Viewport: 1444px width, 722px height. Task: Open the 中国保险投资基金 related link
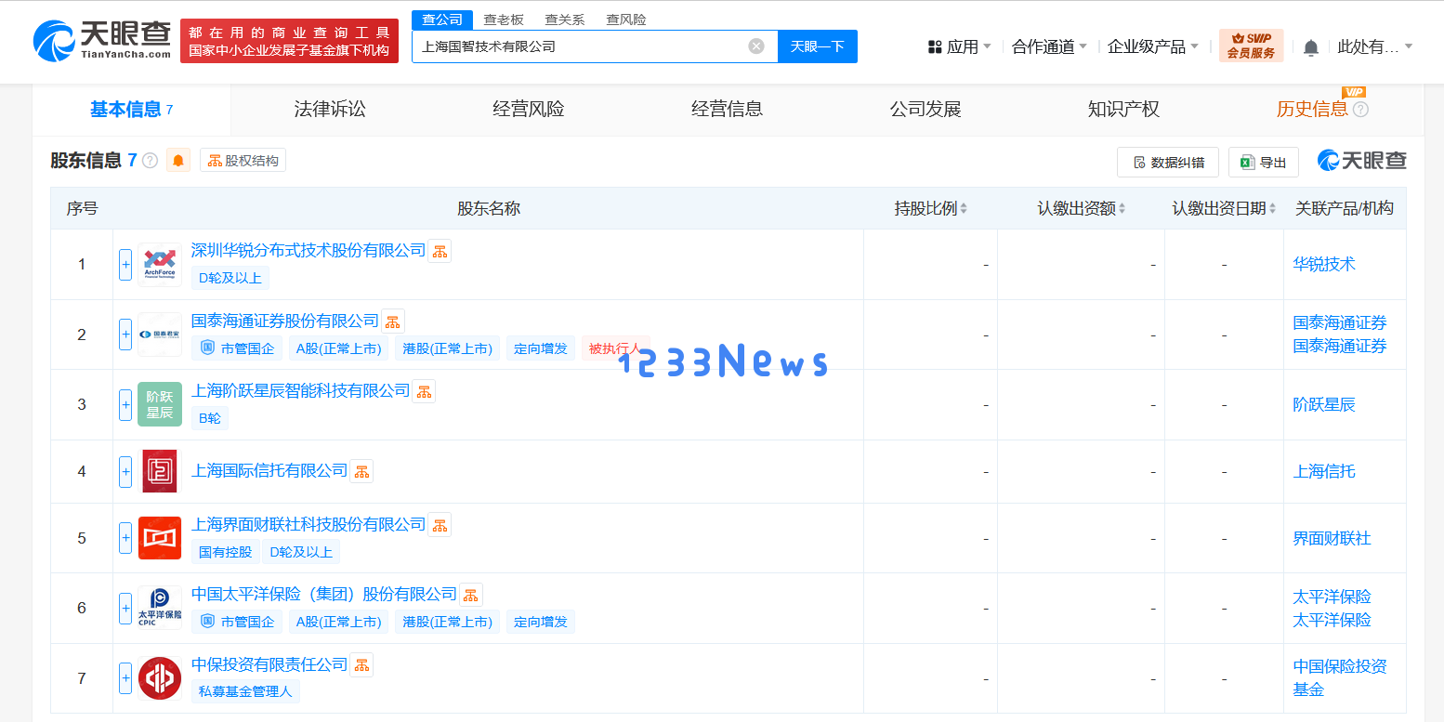point(1340,678)
